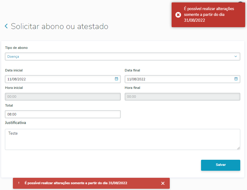Click into the Justificativa text area
Screen dimensions: 247x190
[123, 139]
